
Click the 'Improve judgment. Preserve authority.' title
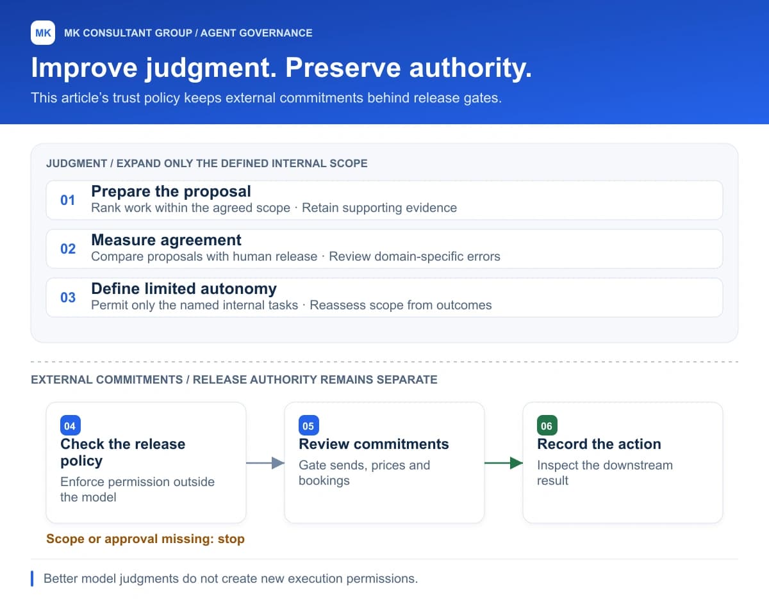coord(281,68)
